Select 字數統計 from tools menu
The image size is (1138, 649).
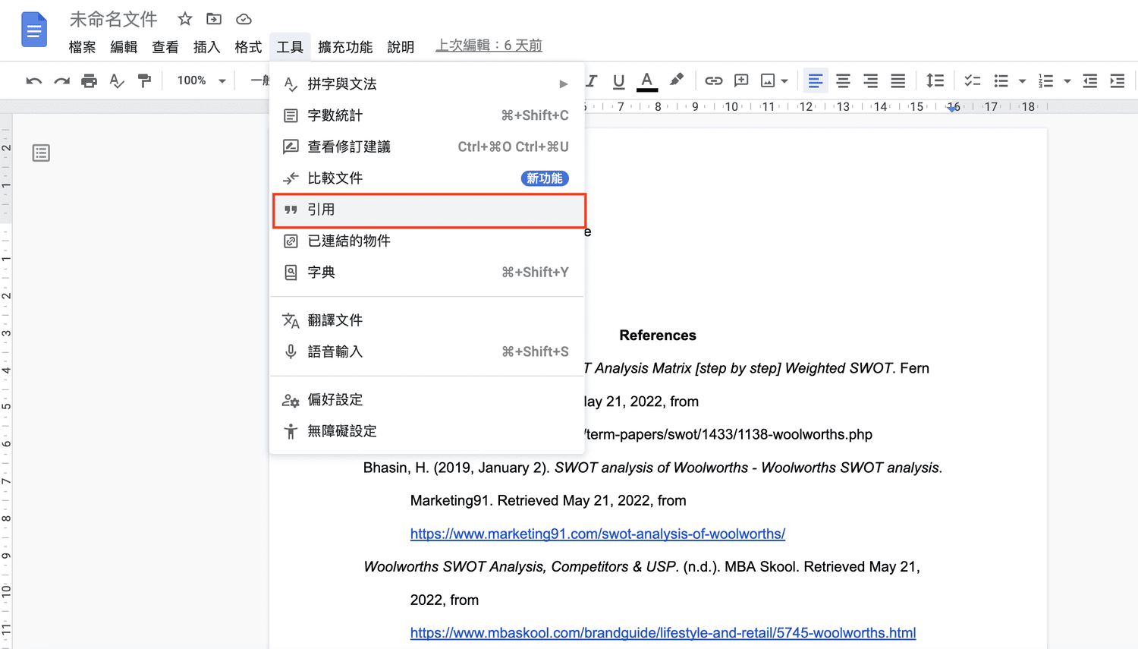[x=426, y=115]
